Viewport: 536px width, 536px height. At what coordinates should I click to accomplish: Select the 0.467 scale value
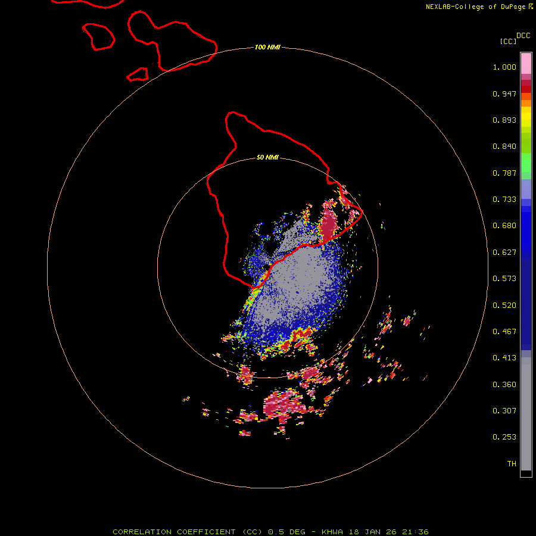pyautogui.click(x=504, y=332)
